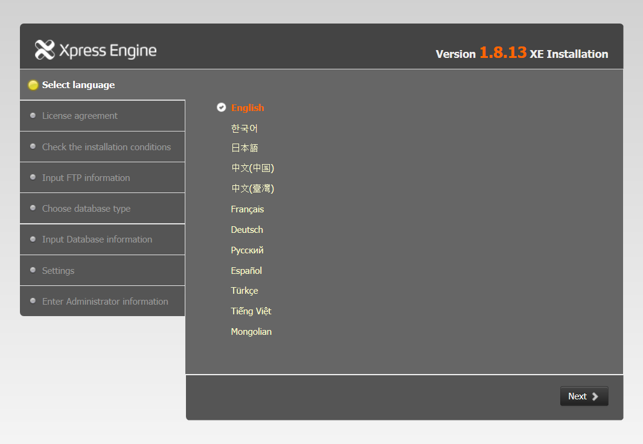Go to Choose database type step
The width and height of the screenshot is (643, 444).
click(x=86, y=209)
